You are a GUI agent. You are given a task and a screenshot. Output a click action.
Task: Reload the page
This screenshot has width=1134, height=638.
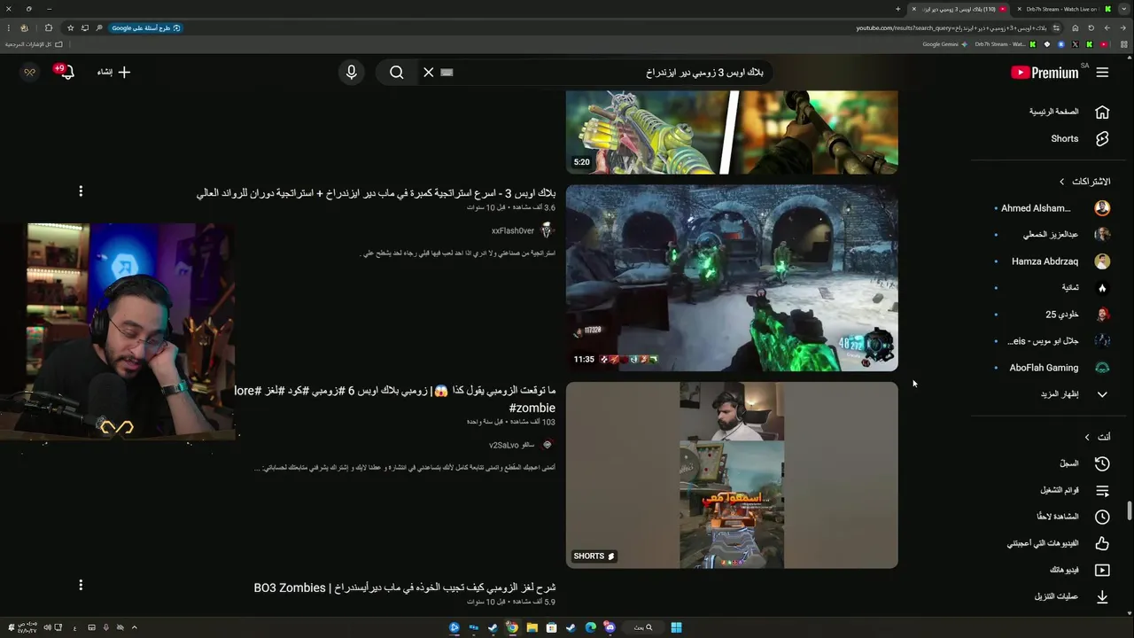tap(1091, 27)
